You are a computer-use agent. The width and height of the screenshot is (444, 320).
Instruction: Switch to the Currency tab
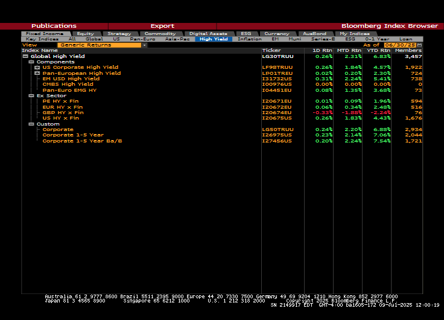277,34
